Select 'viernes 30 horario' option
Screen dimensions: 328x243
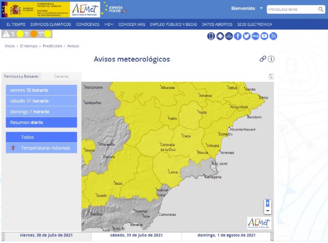point(42,90)
